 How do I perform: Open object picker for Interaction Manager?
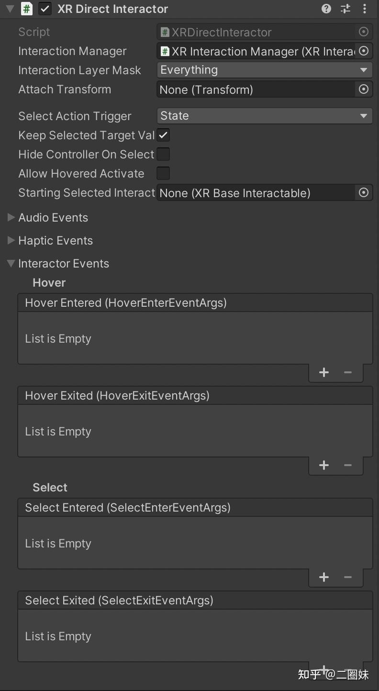tap(364, 51)
